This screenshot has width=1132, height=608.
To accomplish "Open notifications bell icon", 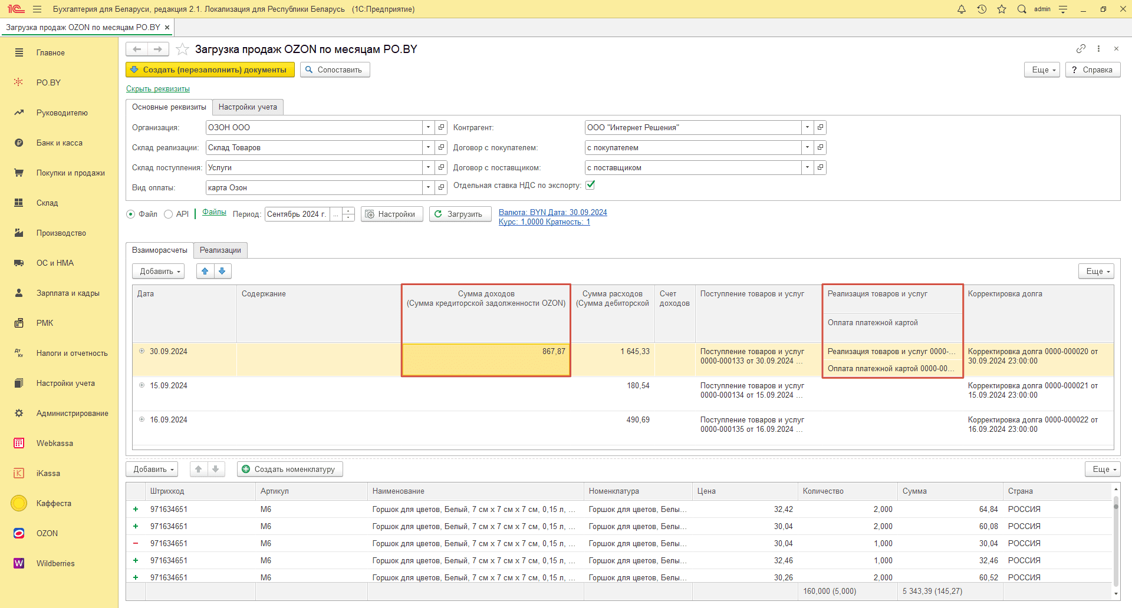I will (962, 9).
